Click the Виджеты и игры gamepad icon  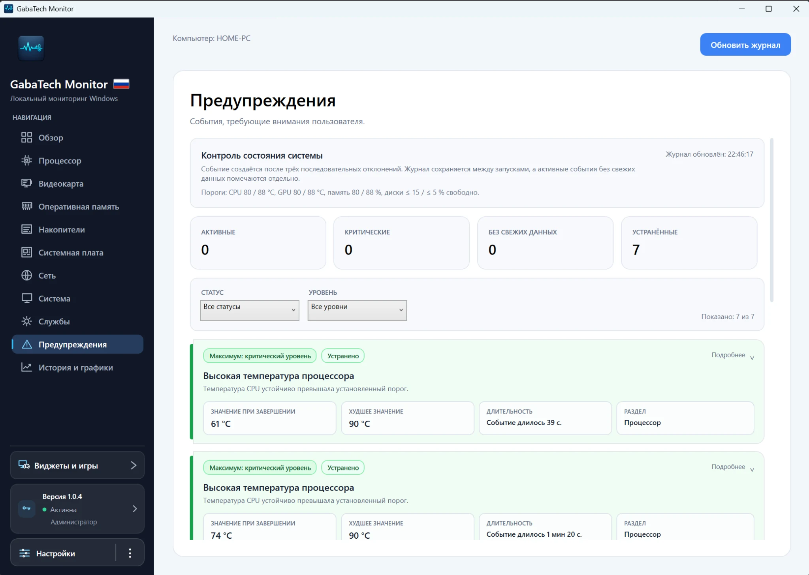pos(24,465)
